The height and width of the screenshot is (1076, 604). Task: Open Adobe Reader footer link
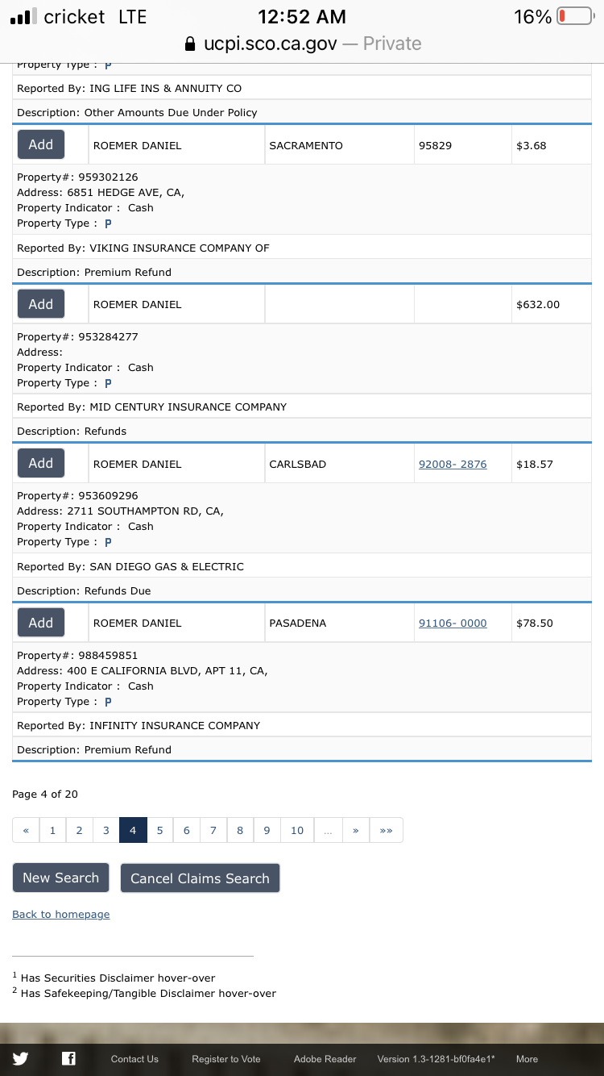click(325, 1059)
